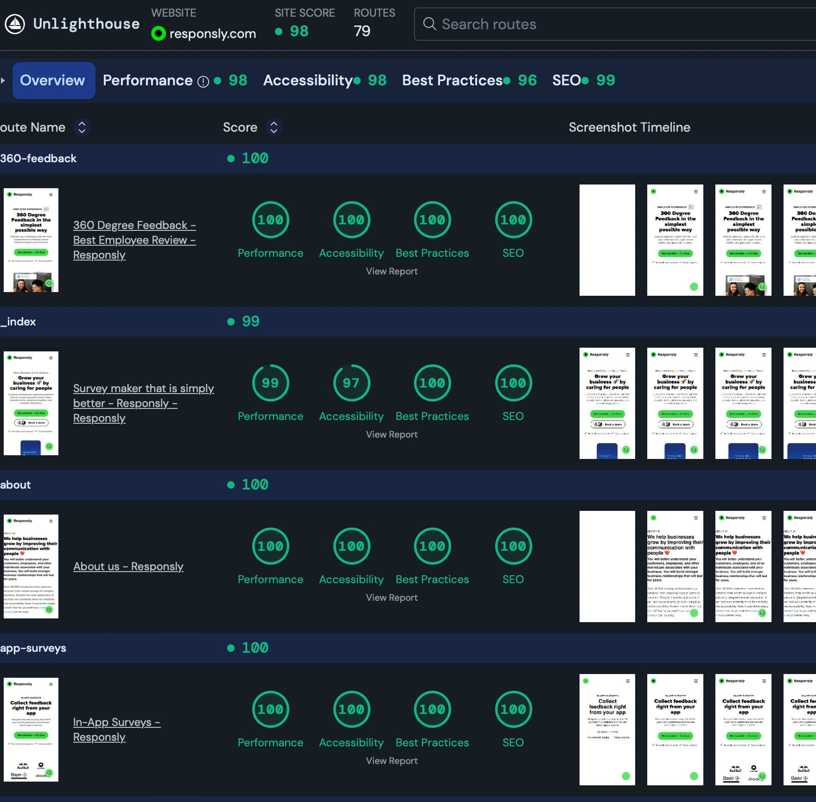Click View Report for the _index route
The width and height of the screenshot is (816, 802).
click(392, 434)
